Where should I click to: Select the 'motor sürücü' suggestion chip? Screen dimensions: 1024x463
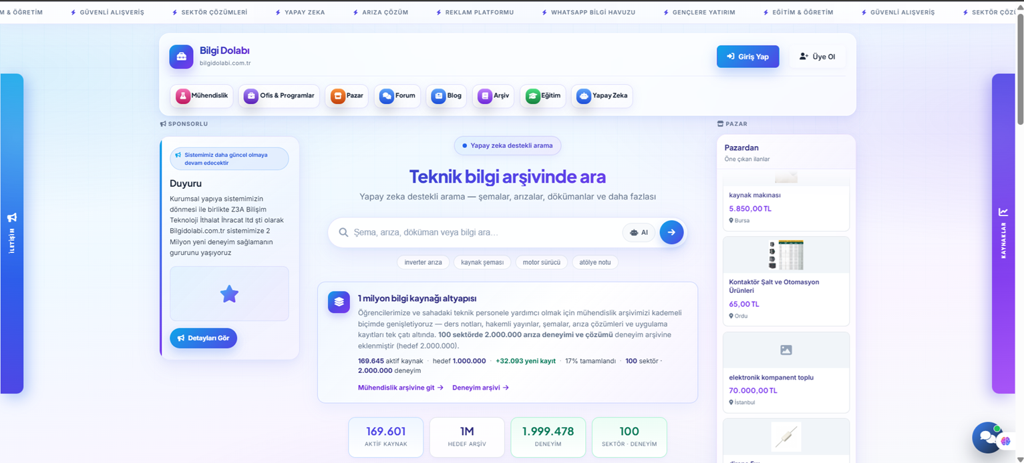pyautogui.click(x=541, y=262)
